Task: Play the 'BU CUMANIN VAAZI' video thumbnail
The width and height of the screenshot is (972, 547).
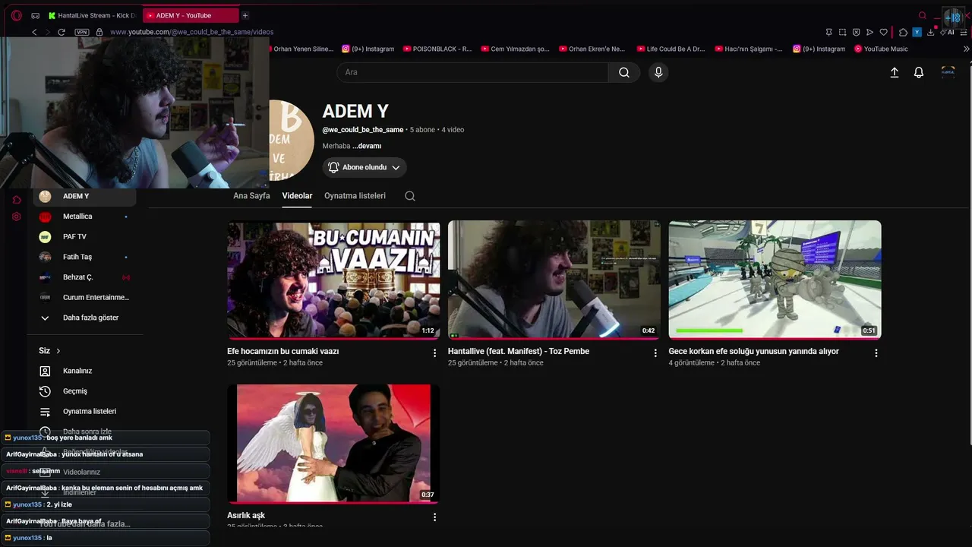Action: 333,280
